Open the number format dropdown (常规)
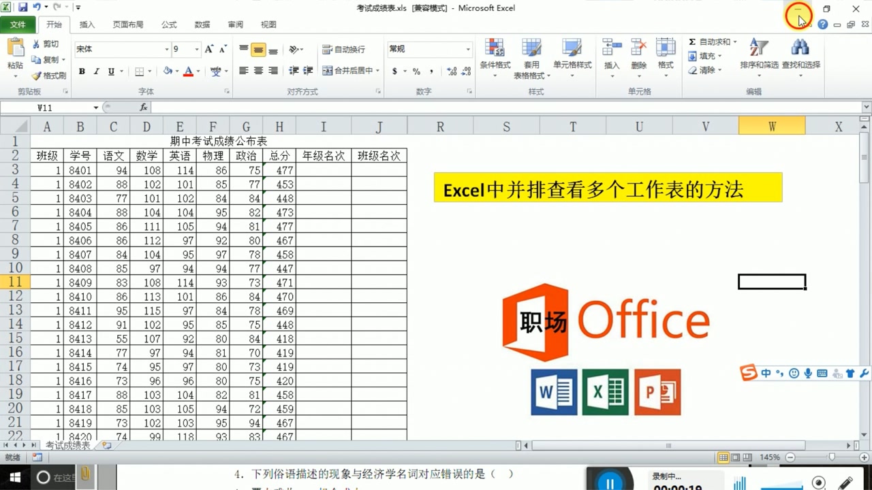The image size is (872, 490). 468,49
